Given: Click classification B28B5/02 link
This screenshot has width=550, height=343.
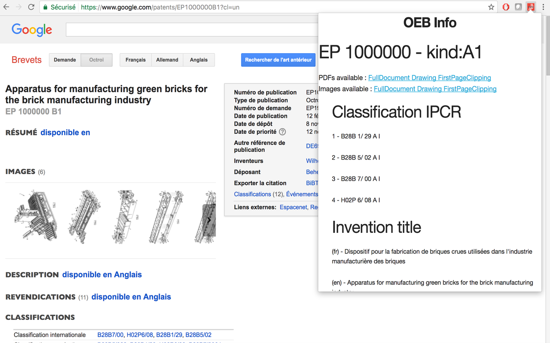Looking at the screenshot, I should [198, 335].
